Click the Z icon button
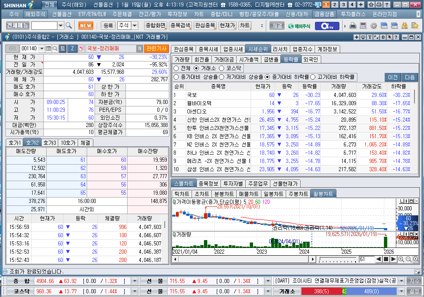 pyautogui.click(x=72, y=49)
